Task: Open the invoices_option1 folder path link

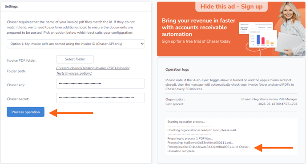Action: coord(93,71)
